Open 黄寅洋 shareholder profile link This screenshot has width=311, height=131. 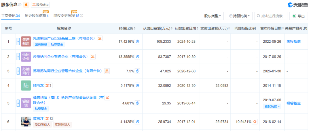point(38,119)
